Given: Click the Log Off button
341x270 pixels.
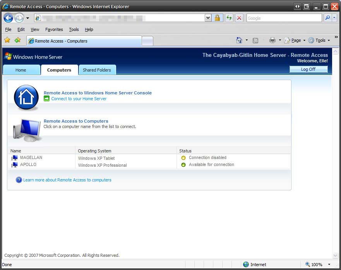Looking at the screenshot, I should (308, 69).
